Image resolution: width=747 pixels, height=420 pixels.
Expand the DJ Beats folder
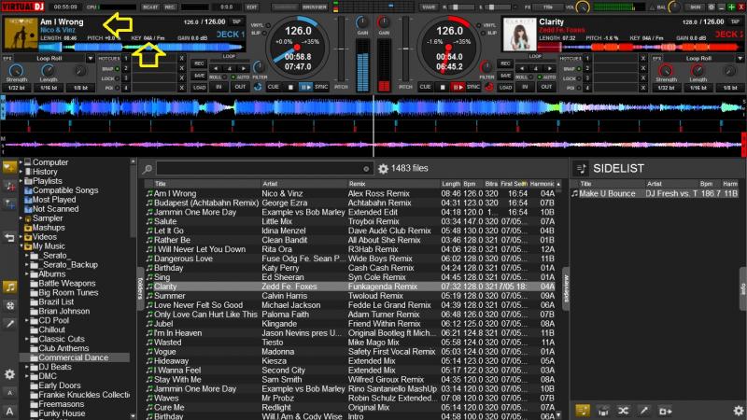(27, 367)
